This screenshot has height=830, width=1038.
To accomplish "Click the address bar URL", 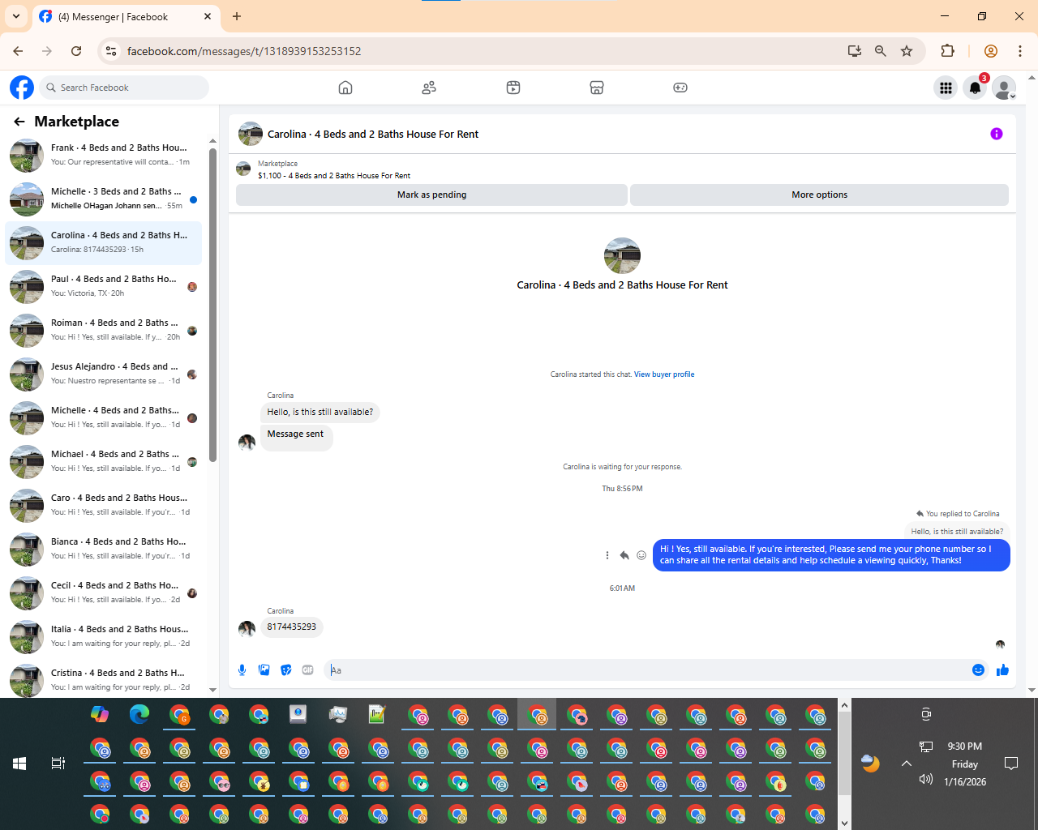I will 244,51.
